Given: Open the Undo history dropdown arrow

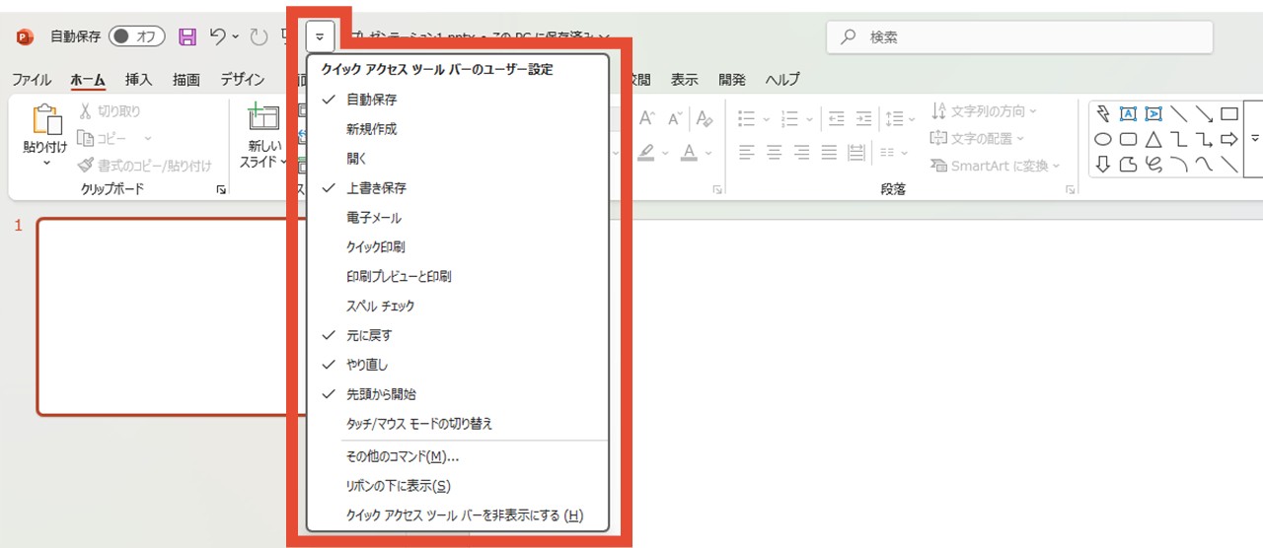Looking at the screenshot, I should click(235, 36).
